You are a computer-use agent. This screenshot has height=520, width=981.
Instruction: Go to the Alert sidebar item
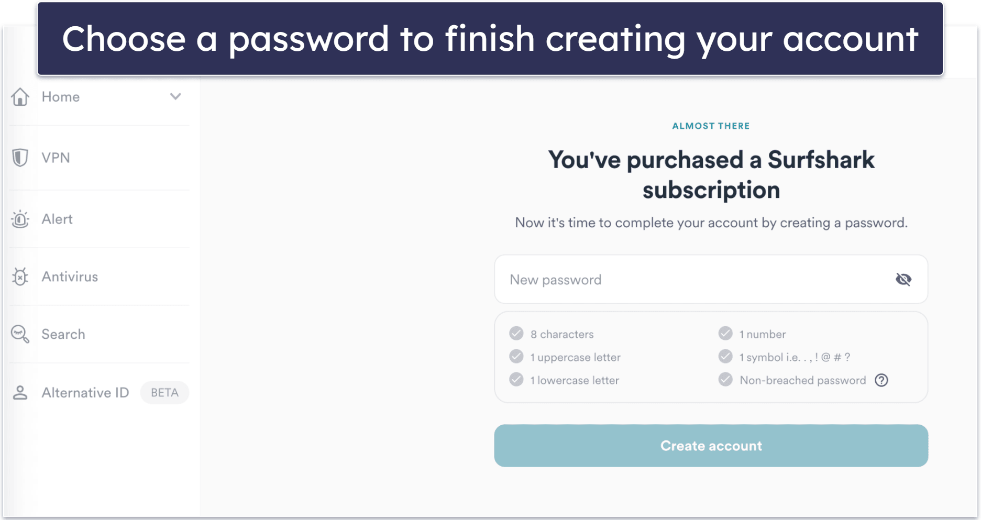point(57,219)
